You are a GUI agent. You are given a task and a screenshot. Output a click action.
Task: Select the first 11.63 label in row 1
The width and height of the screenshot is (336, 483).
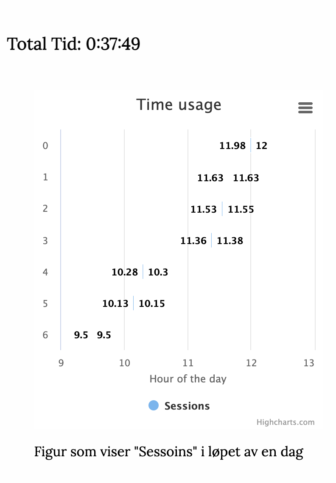point(210,178)
